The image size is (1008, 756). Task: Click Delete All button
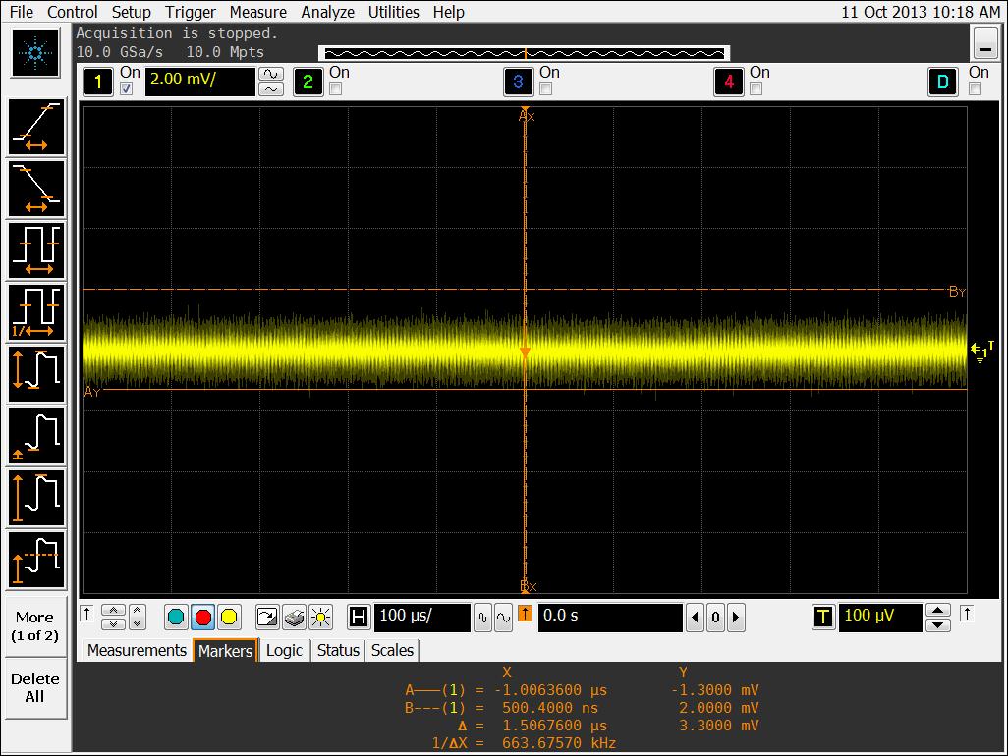35,687
